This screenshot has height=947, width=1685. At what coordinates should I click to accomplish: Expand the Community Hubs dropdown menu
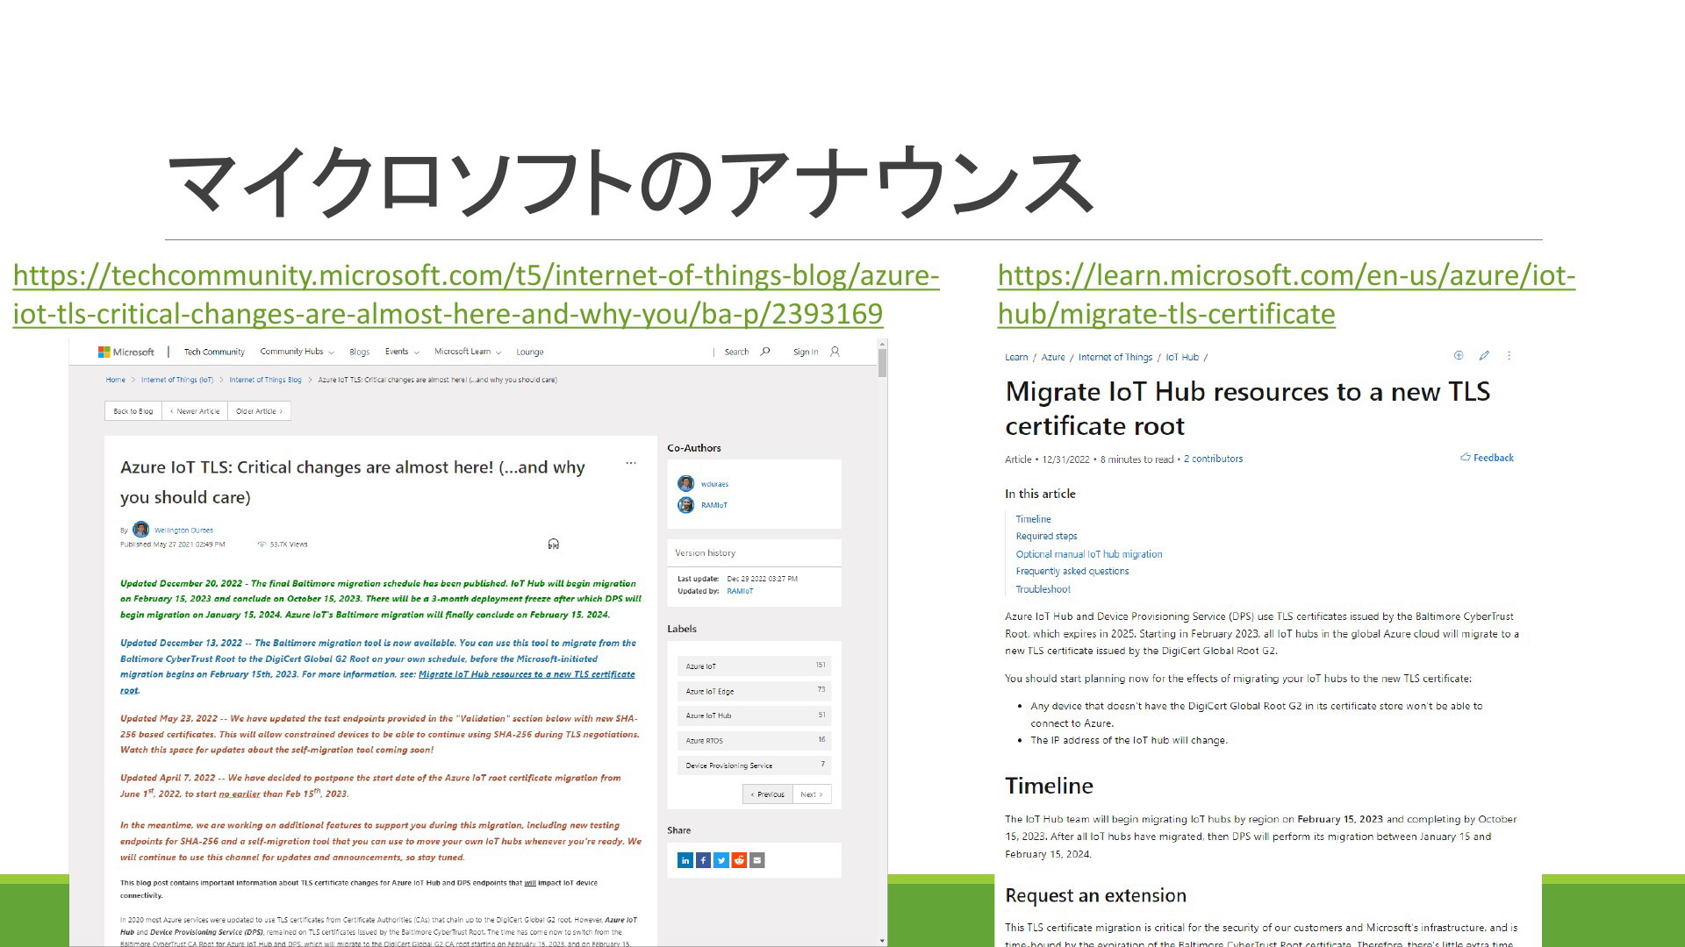[297, 352]
